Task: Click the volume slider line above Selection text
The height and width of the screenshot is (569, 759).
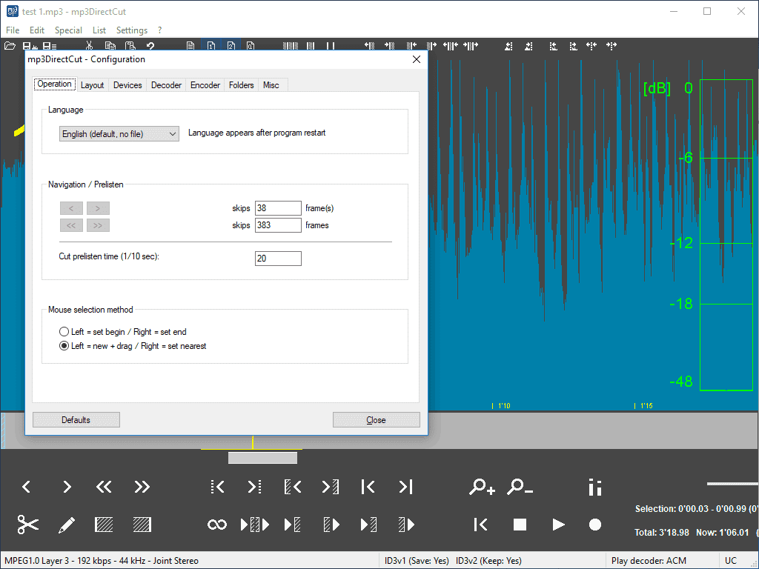Action: (732, 483)
